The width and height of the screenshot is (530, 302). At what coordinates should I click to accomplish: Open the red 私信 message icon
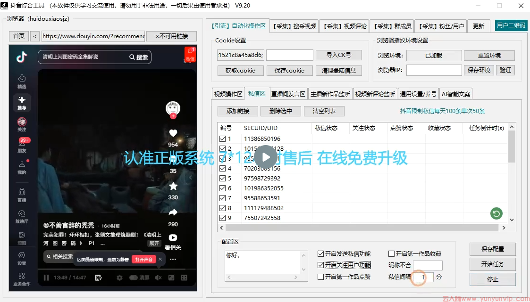click(190, 54)
